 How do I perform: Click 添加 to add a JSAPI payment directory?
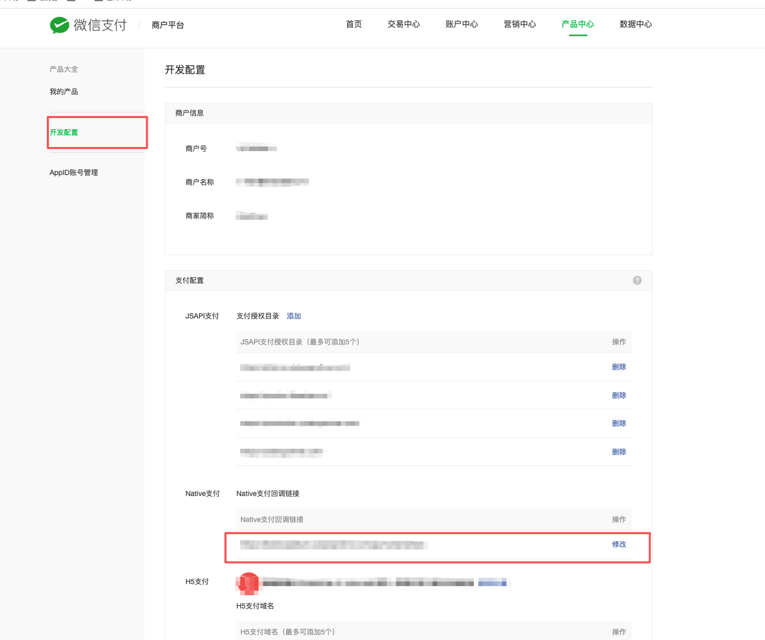pos(293,316)
